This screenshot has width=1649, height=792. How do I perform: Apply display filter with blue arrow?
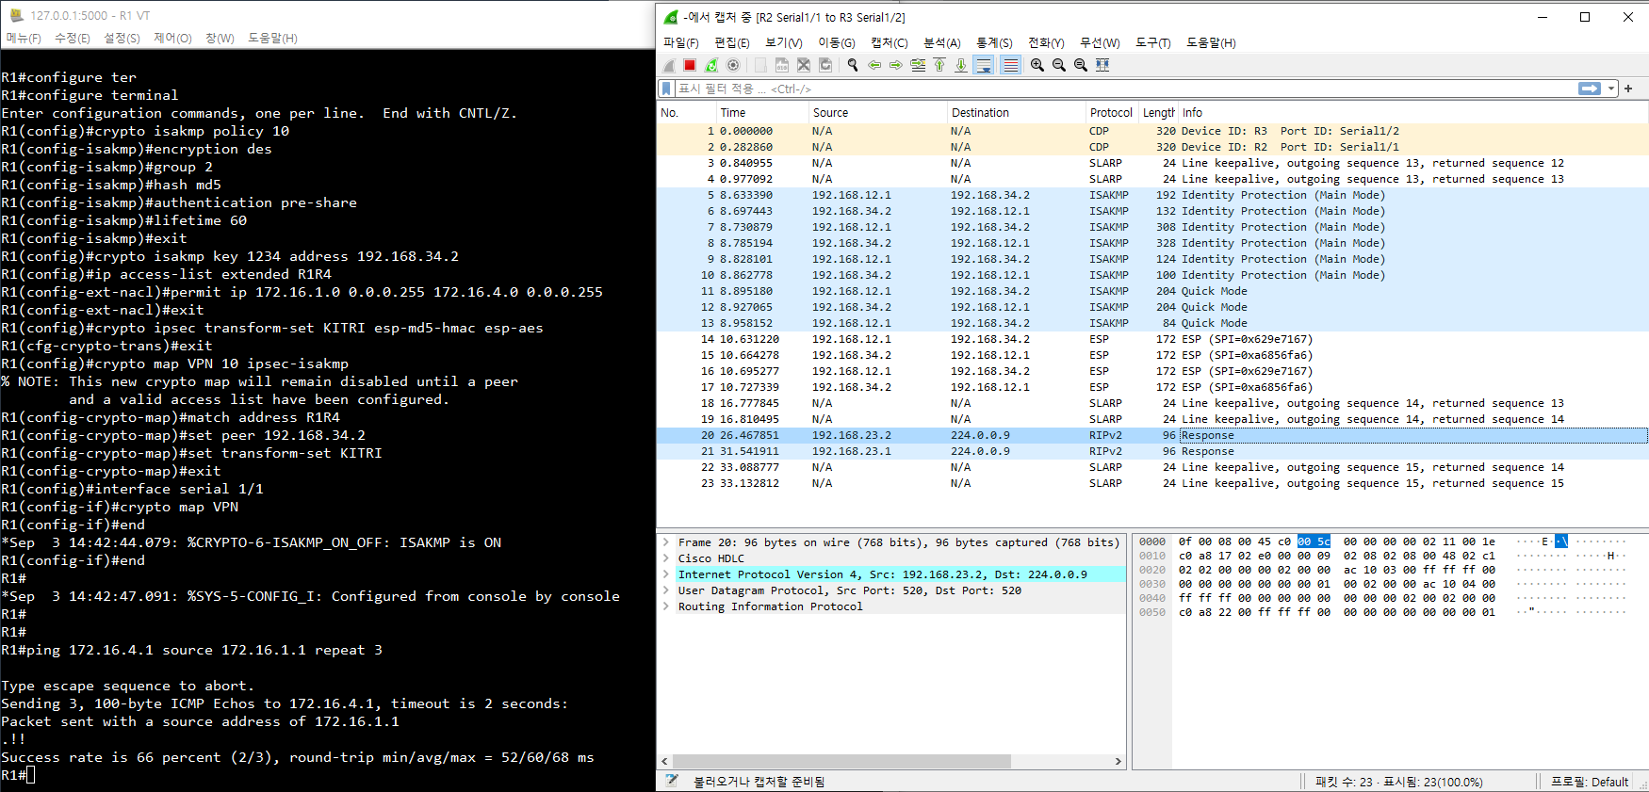(1590, 89)
